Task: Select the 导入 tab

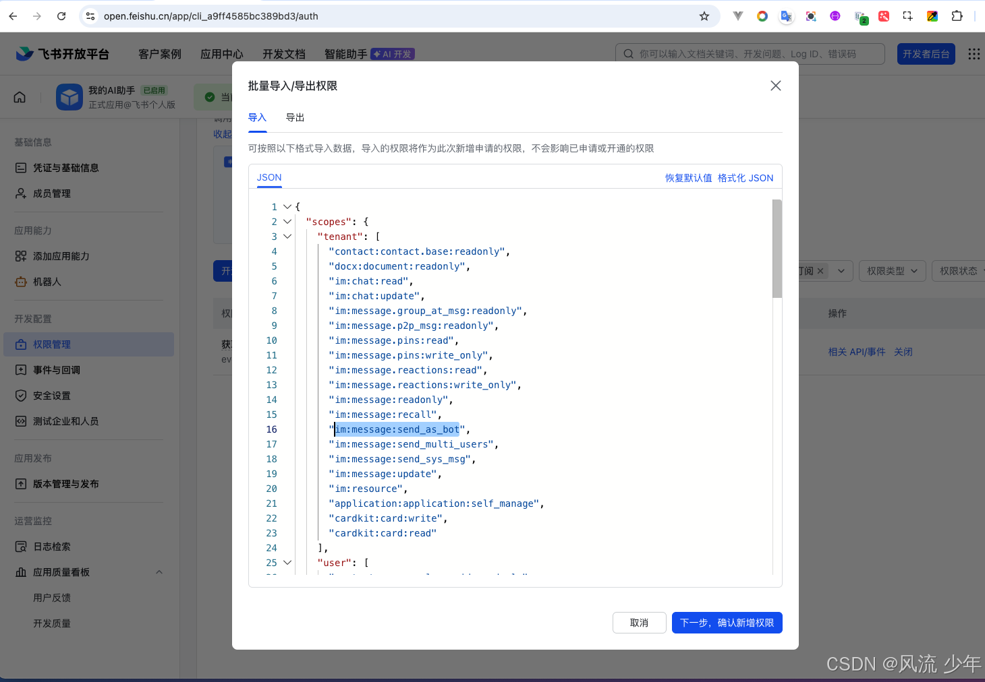Action: point(257,117)
